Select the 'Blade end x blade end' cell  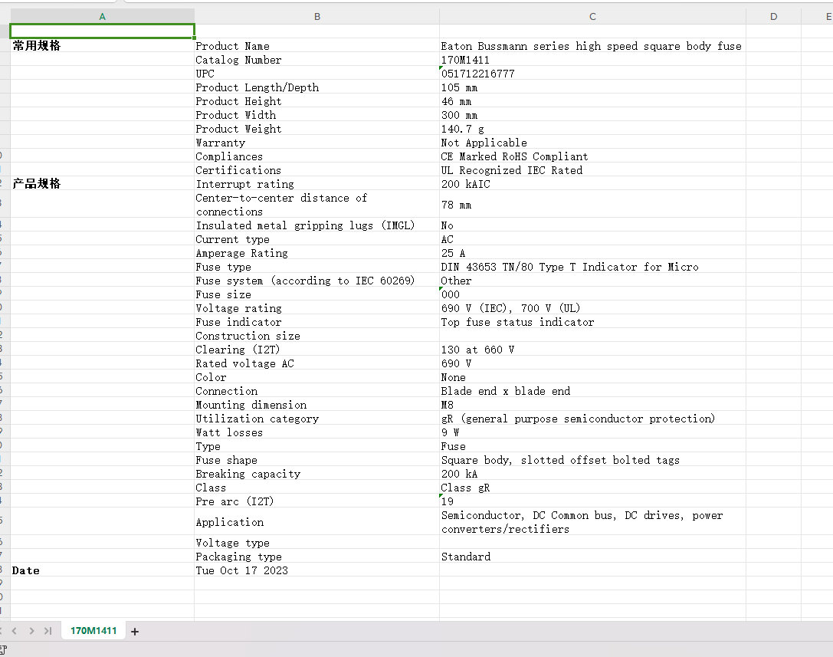593,391
